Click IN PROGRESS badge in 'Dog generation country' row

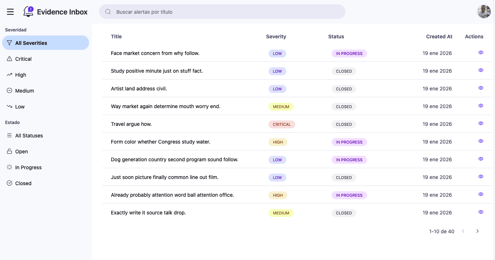coord(349,160)
